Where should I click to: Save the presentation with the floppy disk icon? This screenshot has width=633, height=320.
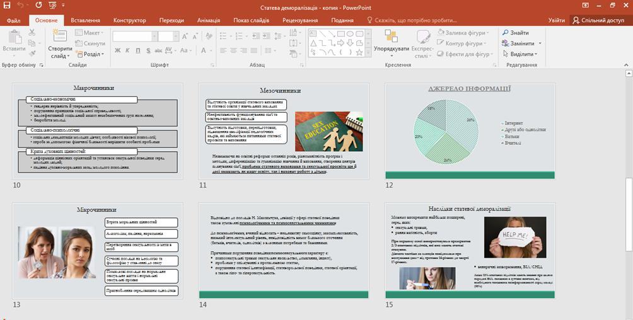(x=7, y=6)
